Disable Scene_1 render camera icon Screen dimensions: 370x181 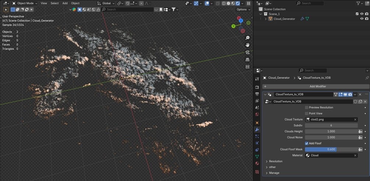coord(366,14)
